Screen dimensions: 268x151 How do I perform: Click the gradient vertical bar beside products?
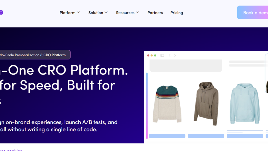pos(147,105)
